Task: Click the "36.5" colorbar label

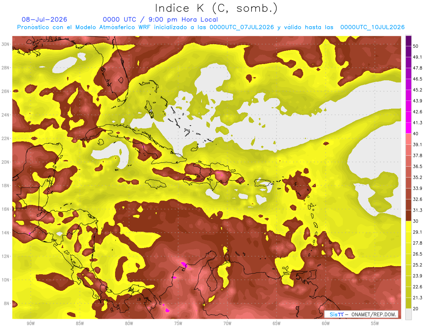Action: [418, 166]
